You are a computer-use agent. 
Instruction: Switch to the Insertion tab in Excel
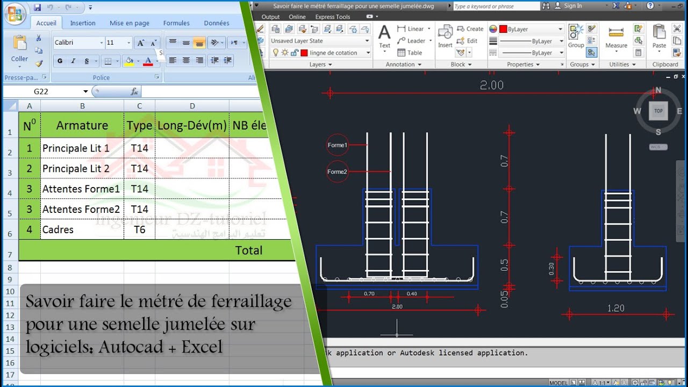click(83, 23)
